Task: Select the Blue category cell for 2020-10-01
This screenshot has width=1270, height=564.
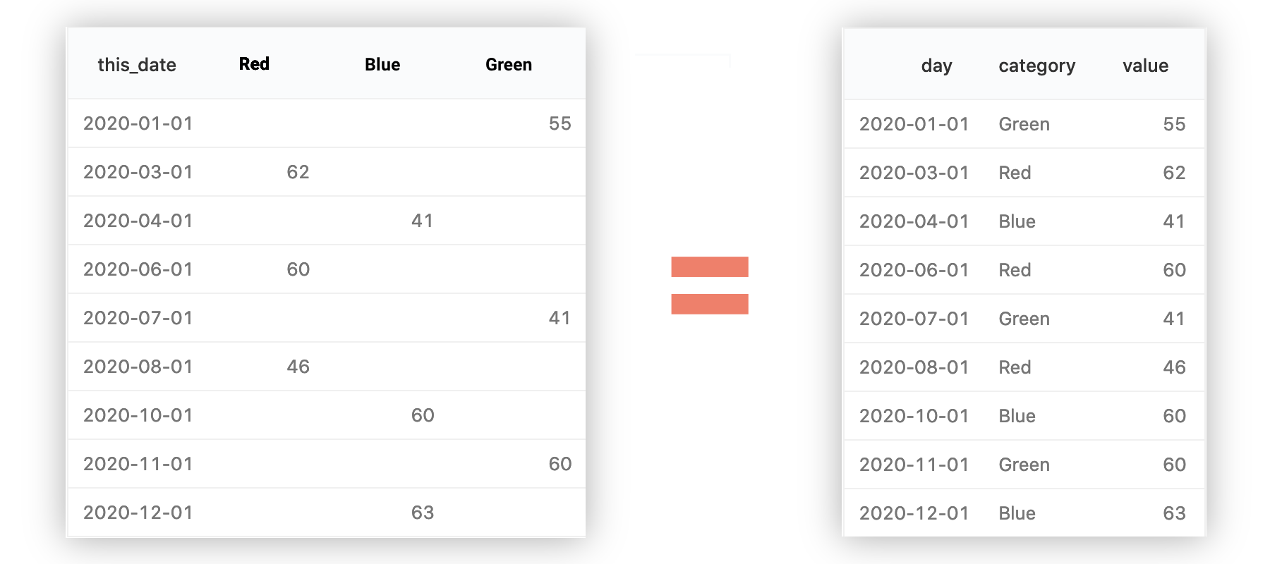Action: coord(1017,416)
